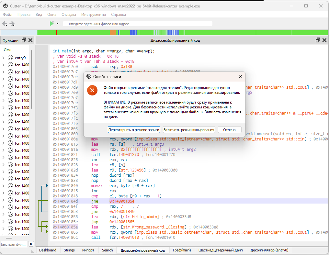
Task: Focus the flag or address input field
Action: (x=137, y=24)
